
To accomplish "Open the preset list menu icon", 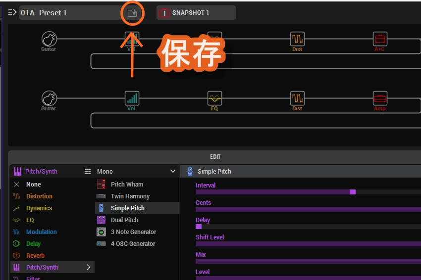I will click(x=12, y=13).
